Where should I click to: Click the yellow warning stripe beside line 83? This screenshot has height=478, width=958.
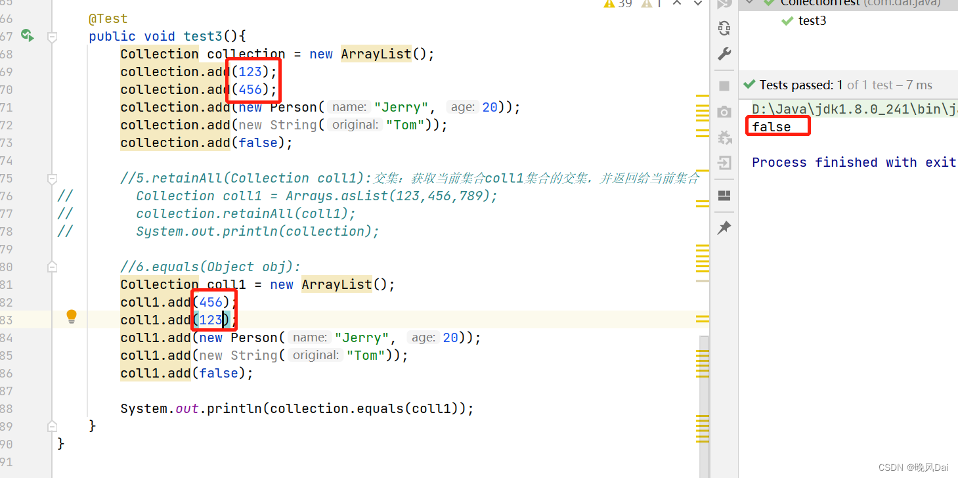point(703,319)
